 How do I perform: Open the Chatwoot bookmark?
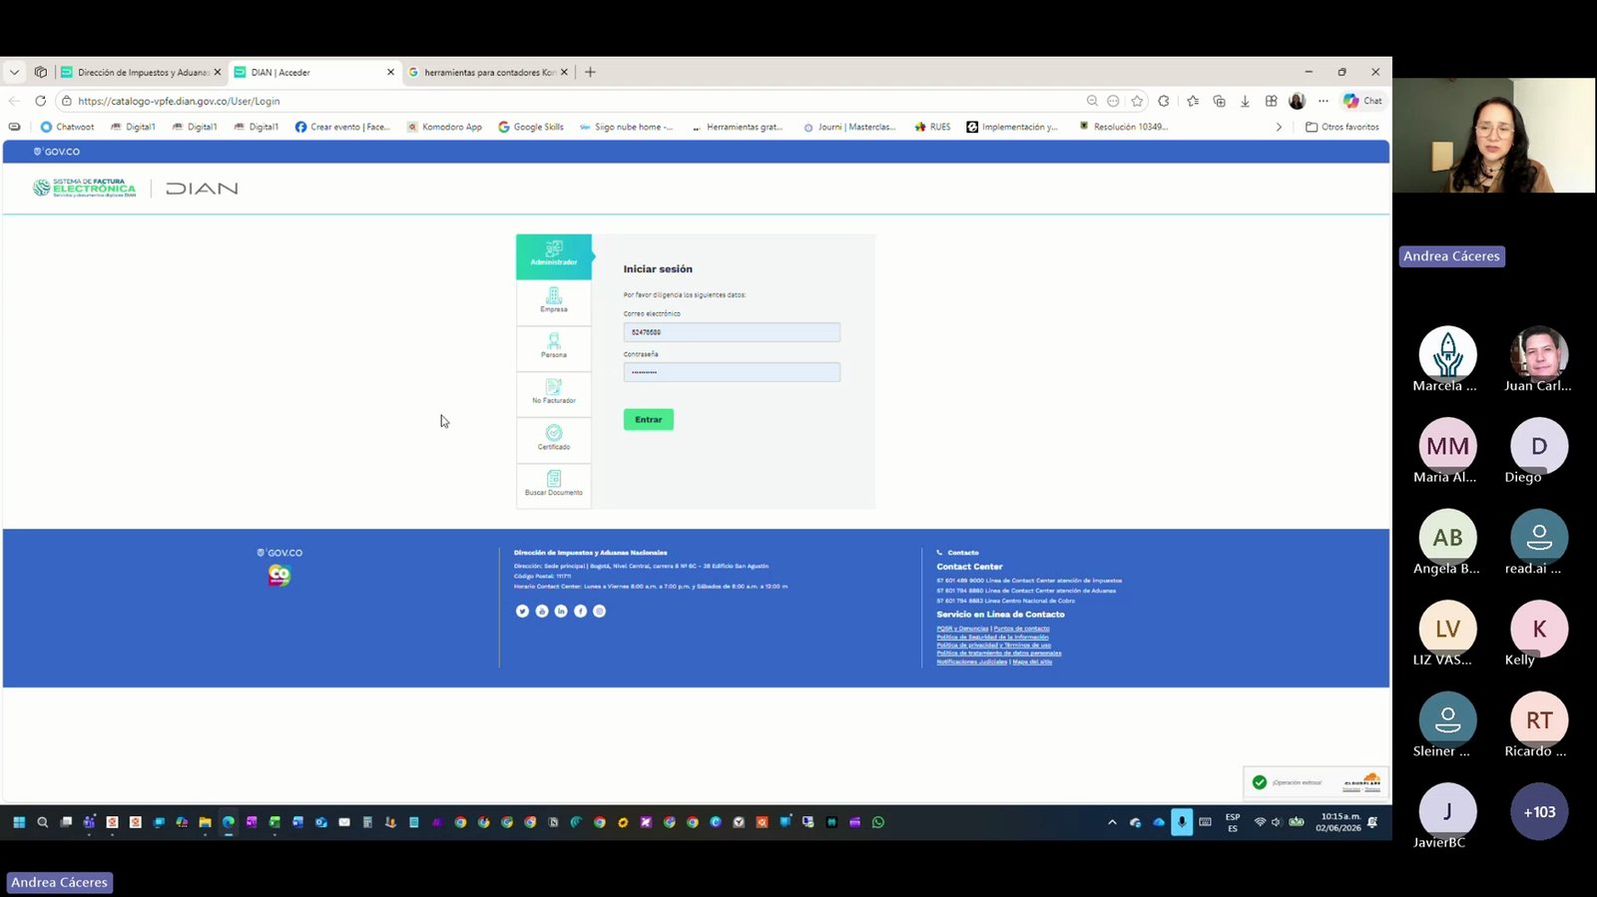pos(67,127)
